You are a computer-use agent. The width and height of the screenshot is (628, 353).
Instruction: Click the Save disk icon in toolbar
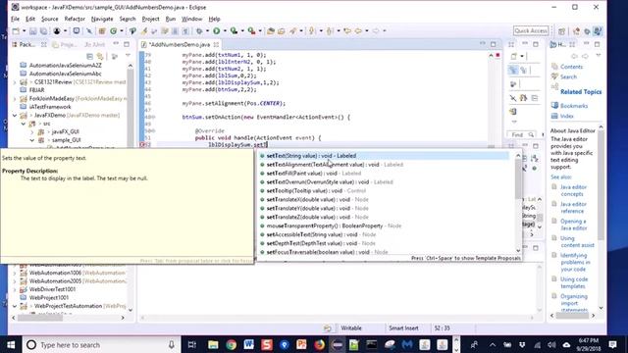click(33, 30)
